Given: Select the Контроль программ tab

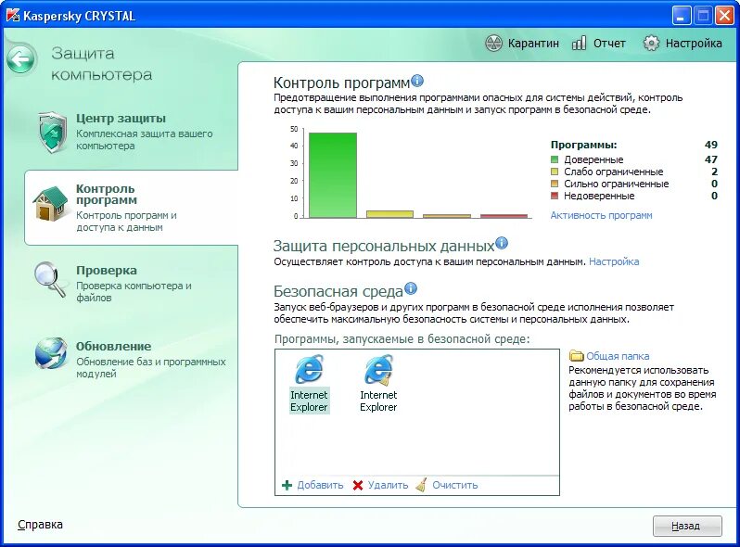Looking at the screenshot, I should (131, 208).
